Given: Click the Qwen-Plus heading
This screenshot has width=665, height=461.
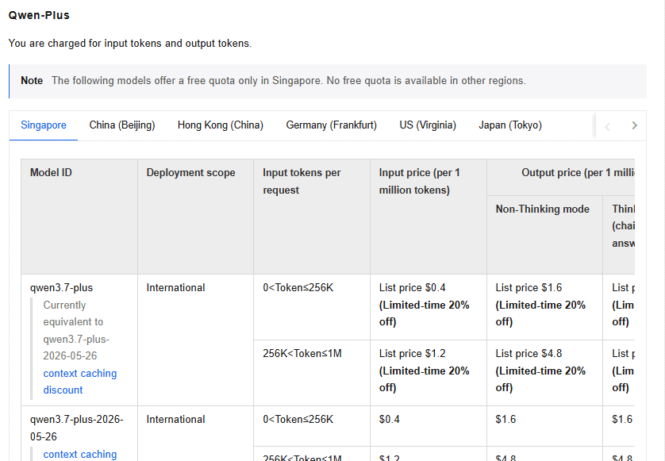Looking at the screenshot, I should 39,15.
